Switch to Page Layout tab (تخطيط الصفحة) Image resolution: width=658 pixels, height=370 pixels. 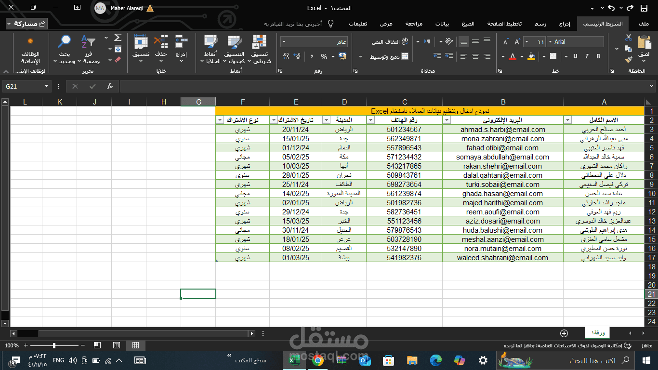pyautogui.click(x=504, y=24)
